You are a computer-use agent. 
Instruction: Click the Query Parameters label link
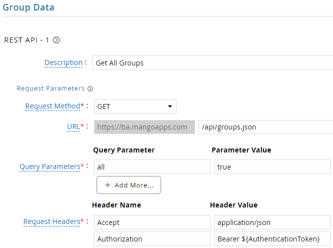tap(50, 166)
